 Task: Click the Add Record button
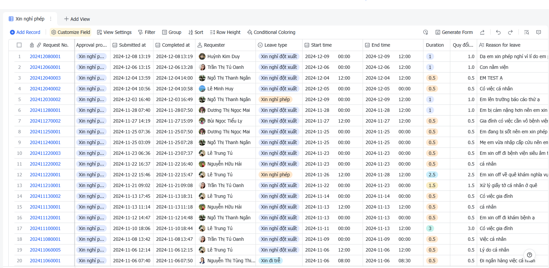coord(25,32)
